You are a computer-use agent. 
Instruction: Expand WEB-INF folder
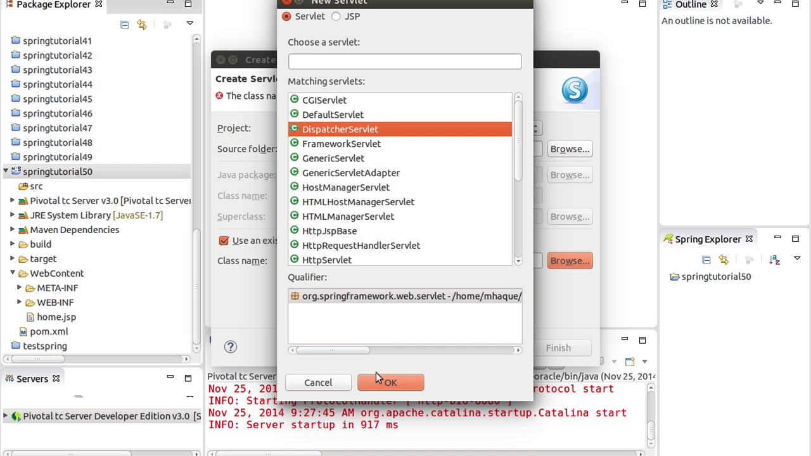[19, 303]
